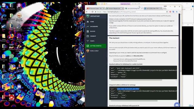
Task: Click the second code block horizontal scrollbar
Action: [134, 101]
